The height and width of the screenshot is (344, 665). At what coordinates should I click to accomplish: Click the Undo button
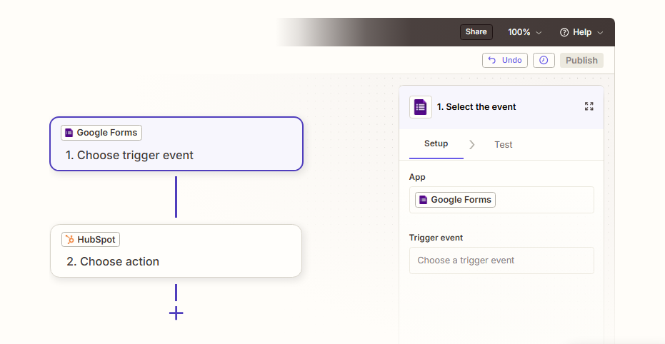pyautogui.click(x=505, y=60)
